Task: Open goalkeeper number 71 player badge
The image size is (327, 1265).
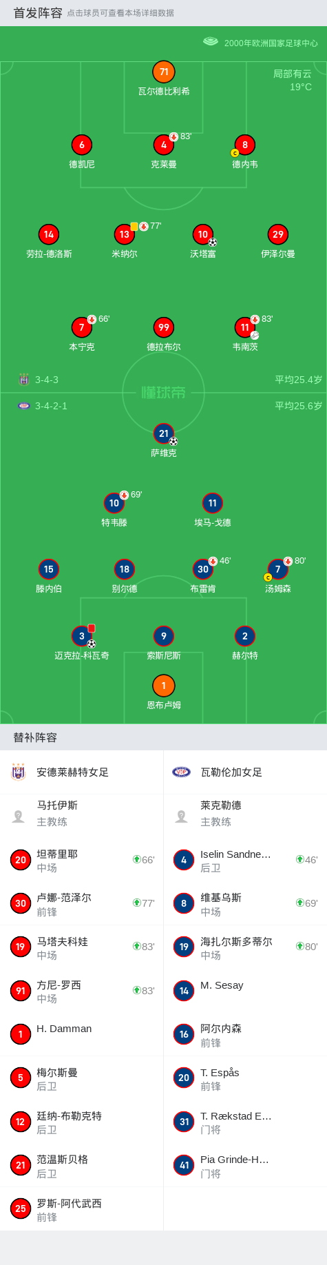Action: click(164, 72)
